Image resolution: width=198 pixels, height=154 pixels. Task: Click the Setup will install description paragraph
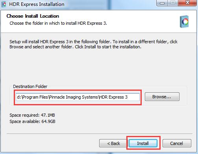pos(93,44)
